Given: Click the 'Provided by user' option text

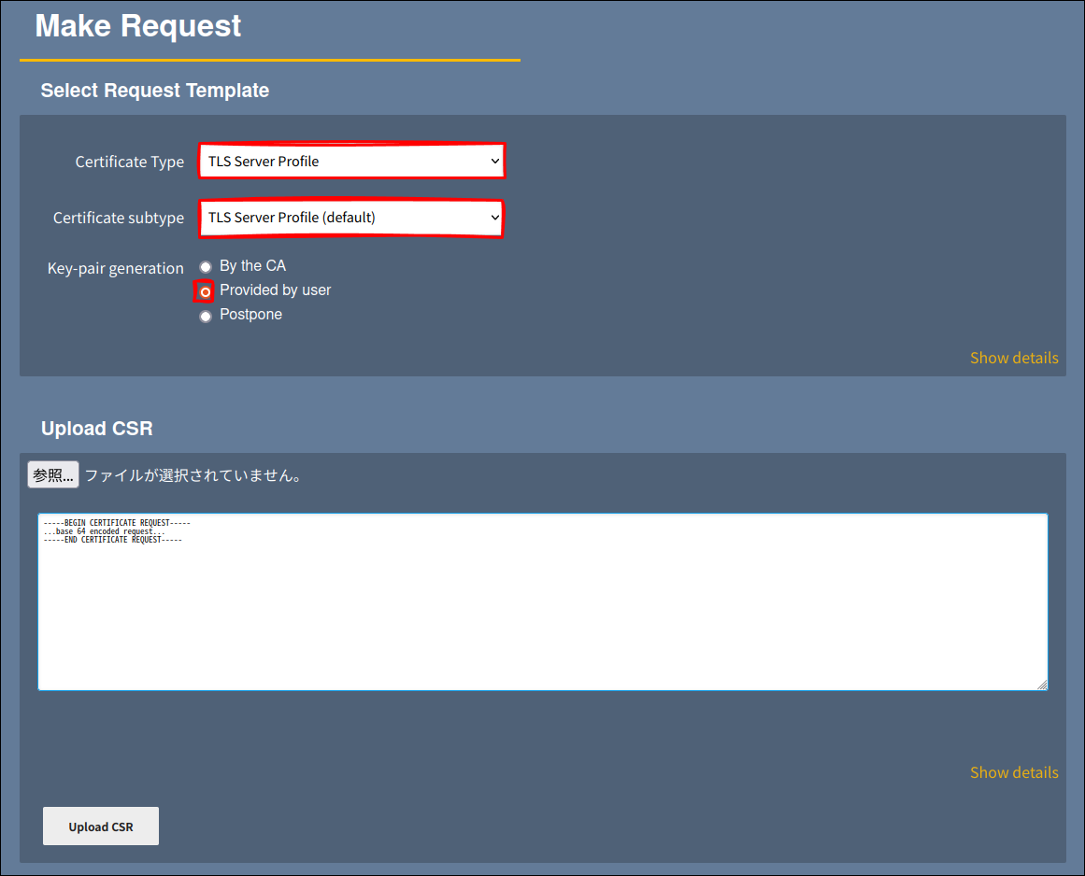Looking at the screenshot, I should click(x=275, y=290).
